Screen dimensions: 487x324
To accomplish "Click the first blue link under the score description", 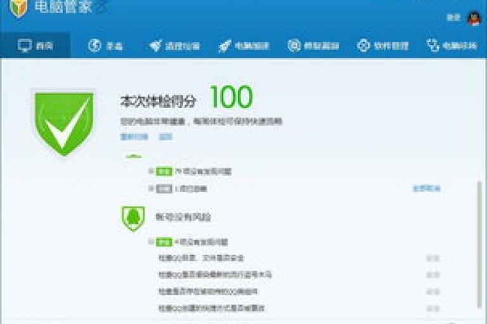I will 134,137.
